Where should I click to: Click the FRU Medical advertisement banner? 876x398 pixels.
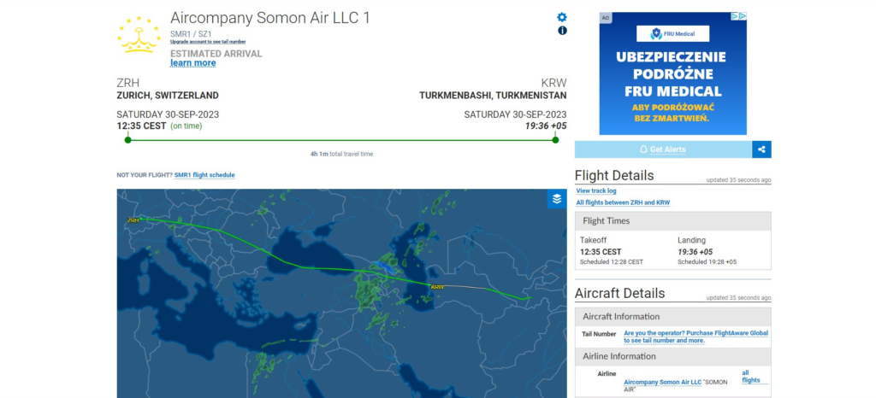pyautogui.click(x=672, y=73)
